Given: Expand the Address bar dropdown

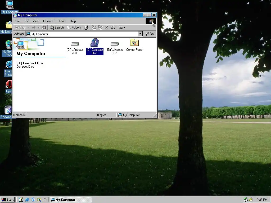Looking at the screenshot, I should tap(141, 34).
